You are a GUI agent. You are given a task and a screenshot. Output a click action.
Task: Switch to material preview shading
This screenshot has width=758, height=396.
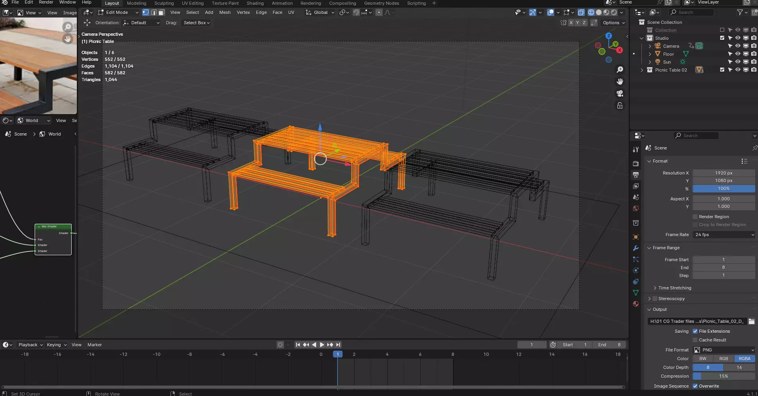click(x=606, y=12)
